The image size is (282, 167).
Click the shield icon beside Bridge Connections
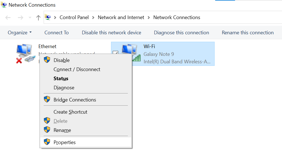point(47,100)
